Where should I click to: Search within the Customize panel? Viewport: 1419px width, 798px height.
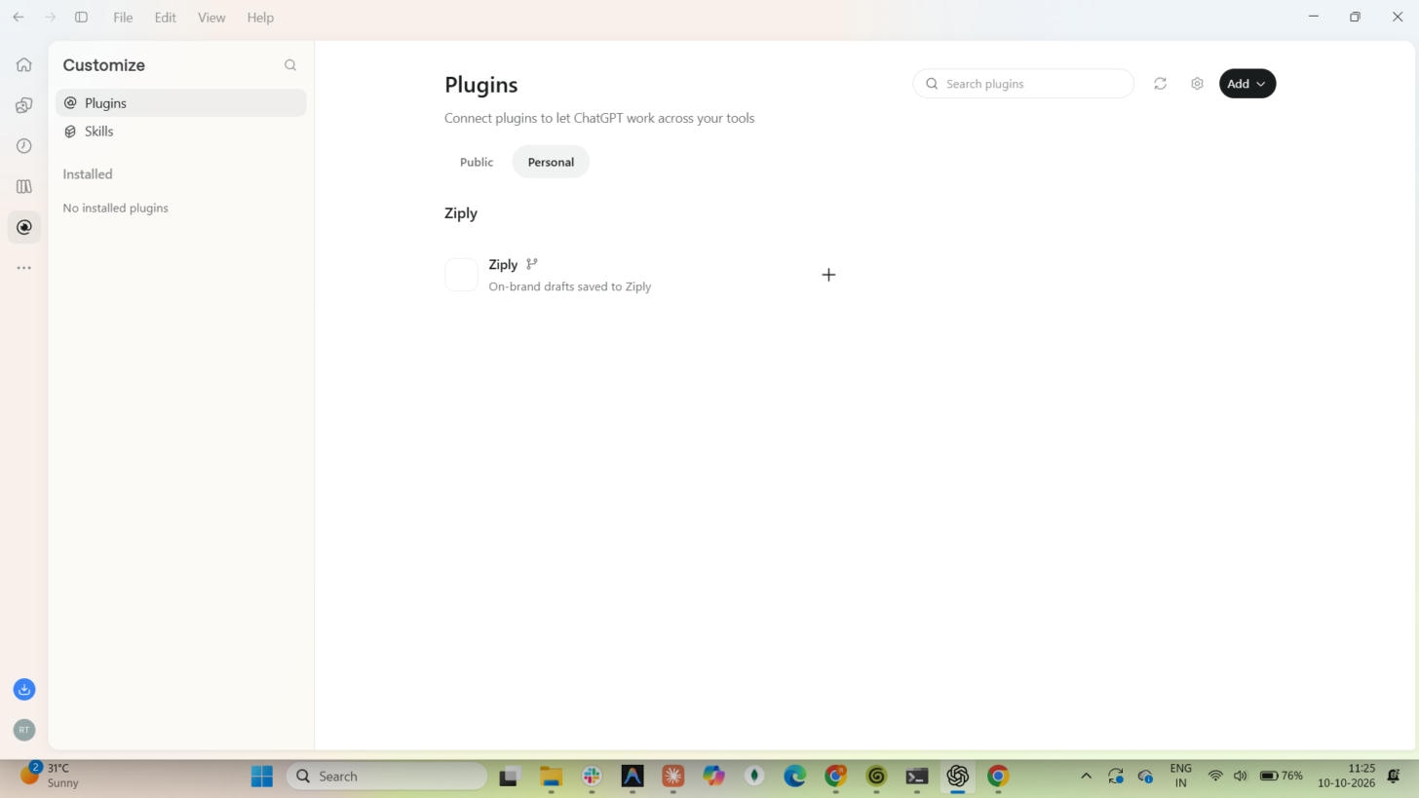[290, 65]
